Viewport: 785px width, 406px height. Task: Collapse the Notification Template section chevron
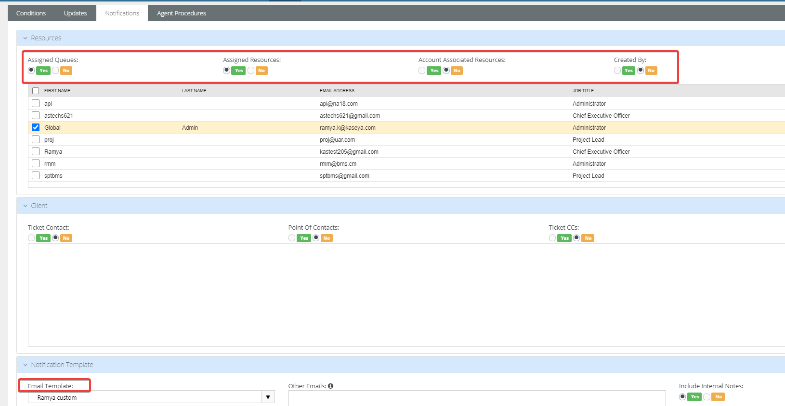(26, 365)
